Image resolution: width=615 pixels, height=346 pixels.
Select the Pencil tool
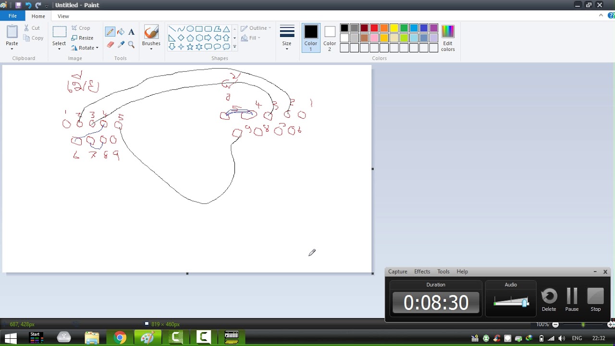(110, 32)
